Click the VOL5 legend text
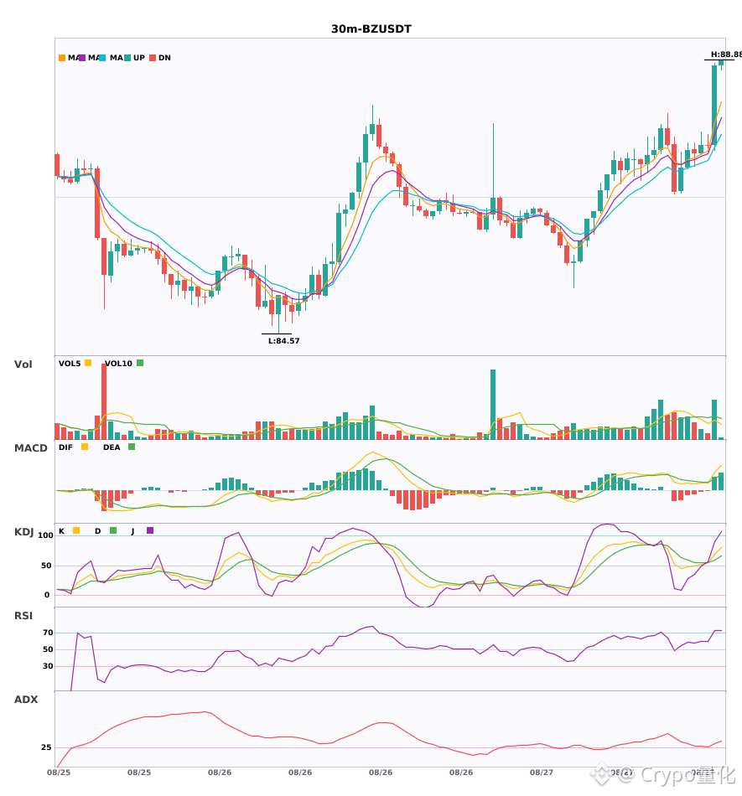The height and width of the screenshot is (796, 742). (x=70, y=364)
